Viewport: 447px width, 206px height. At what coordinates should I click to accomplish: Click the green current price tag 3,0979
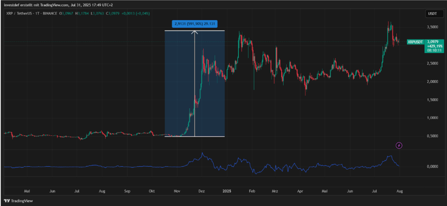click(x=433, y=41)
